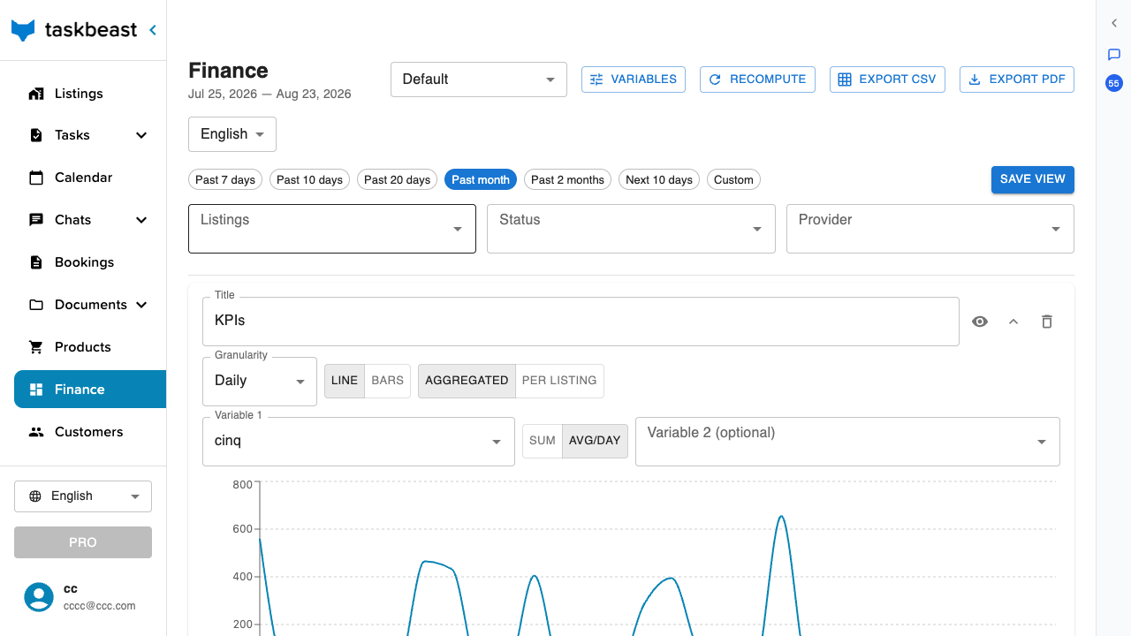The width and height of the screenshot is (1131, 636).
Task: Click the 55 notification badge
Action: (x=1113, y=84)
